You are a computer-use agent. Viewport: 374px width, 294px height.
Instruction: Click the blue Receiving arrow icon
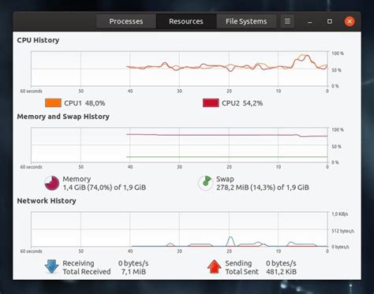pyautogui.click(x=51, y=266)
